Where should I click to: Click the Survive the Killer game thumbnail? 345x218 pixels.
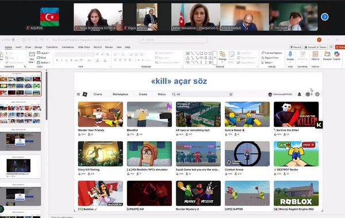[296, 114]
